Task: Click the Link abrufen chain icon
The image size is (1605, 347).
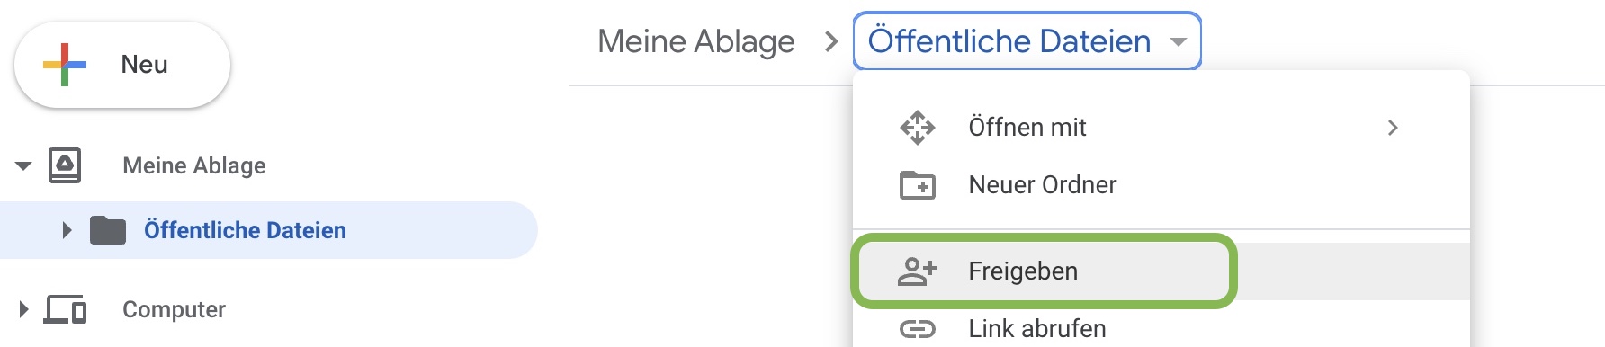Action: click(918, 329)
